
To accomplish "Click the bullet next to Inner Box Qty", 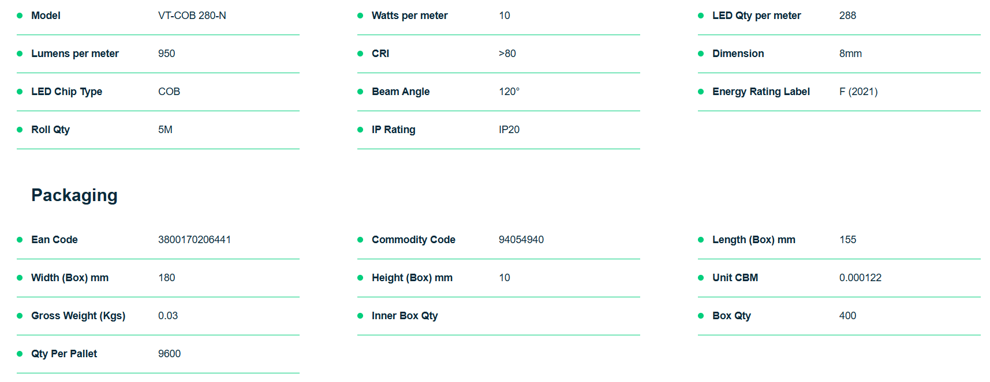I will [x=360, y=316].
